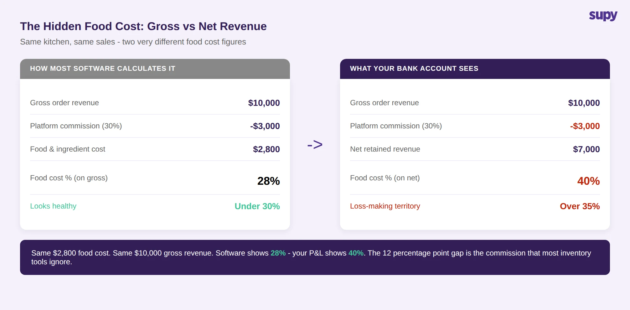Image resolution: width=630 pixels, height=310 pixels.
Task: Click the 28% figure in the software card
Action: [x=269, y=181]
